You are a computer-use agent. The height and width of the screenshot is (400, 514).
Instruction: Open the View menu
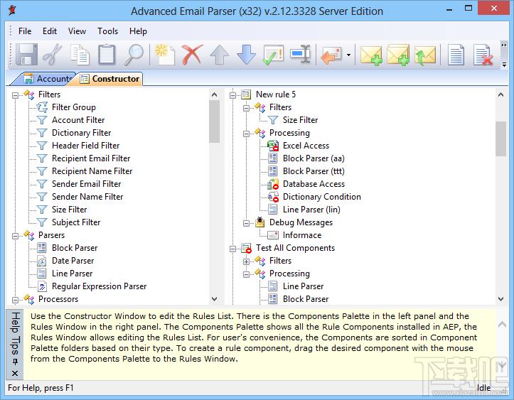(77, 31)
